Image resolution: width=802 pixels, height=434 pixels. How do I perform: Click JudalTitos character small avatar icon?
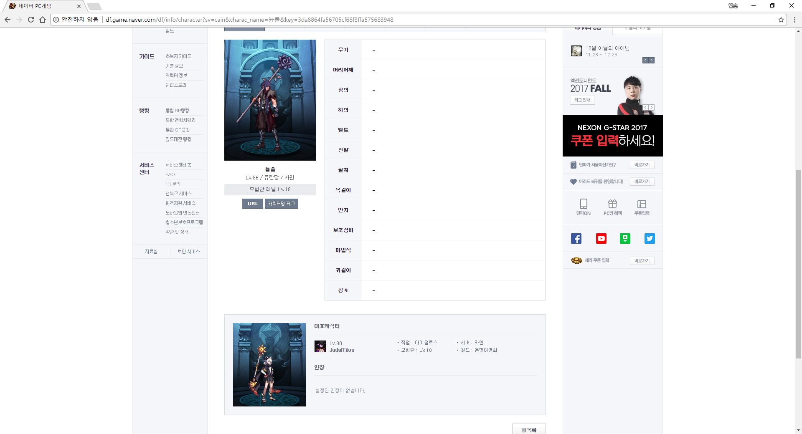(x=320, y=346)
